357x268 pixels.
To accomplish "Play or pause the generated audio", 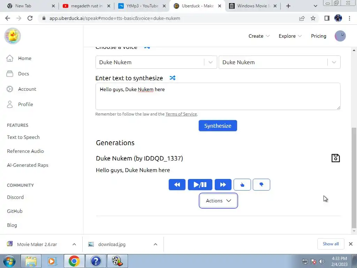I will point(200,185).
